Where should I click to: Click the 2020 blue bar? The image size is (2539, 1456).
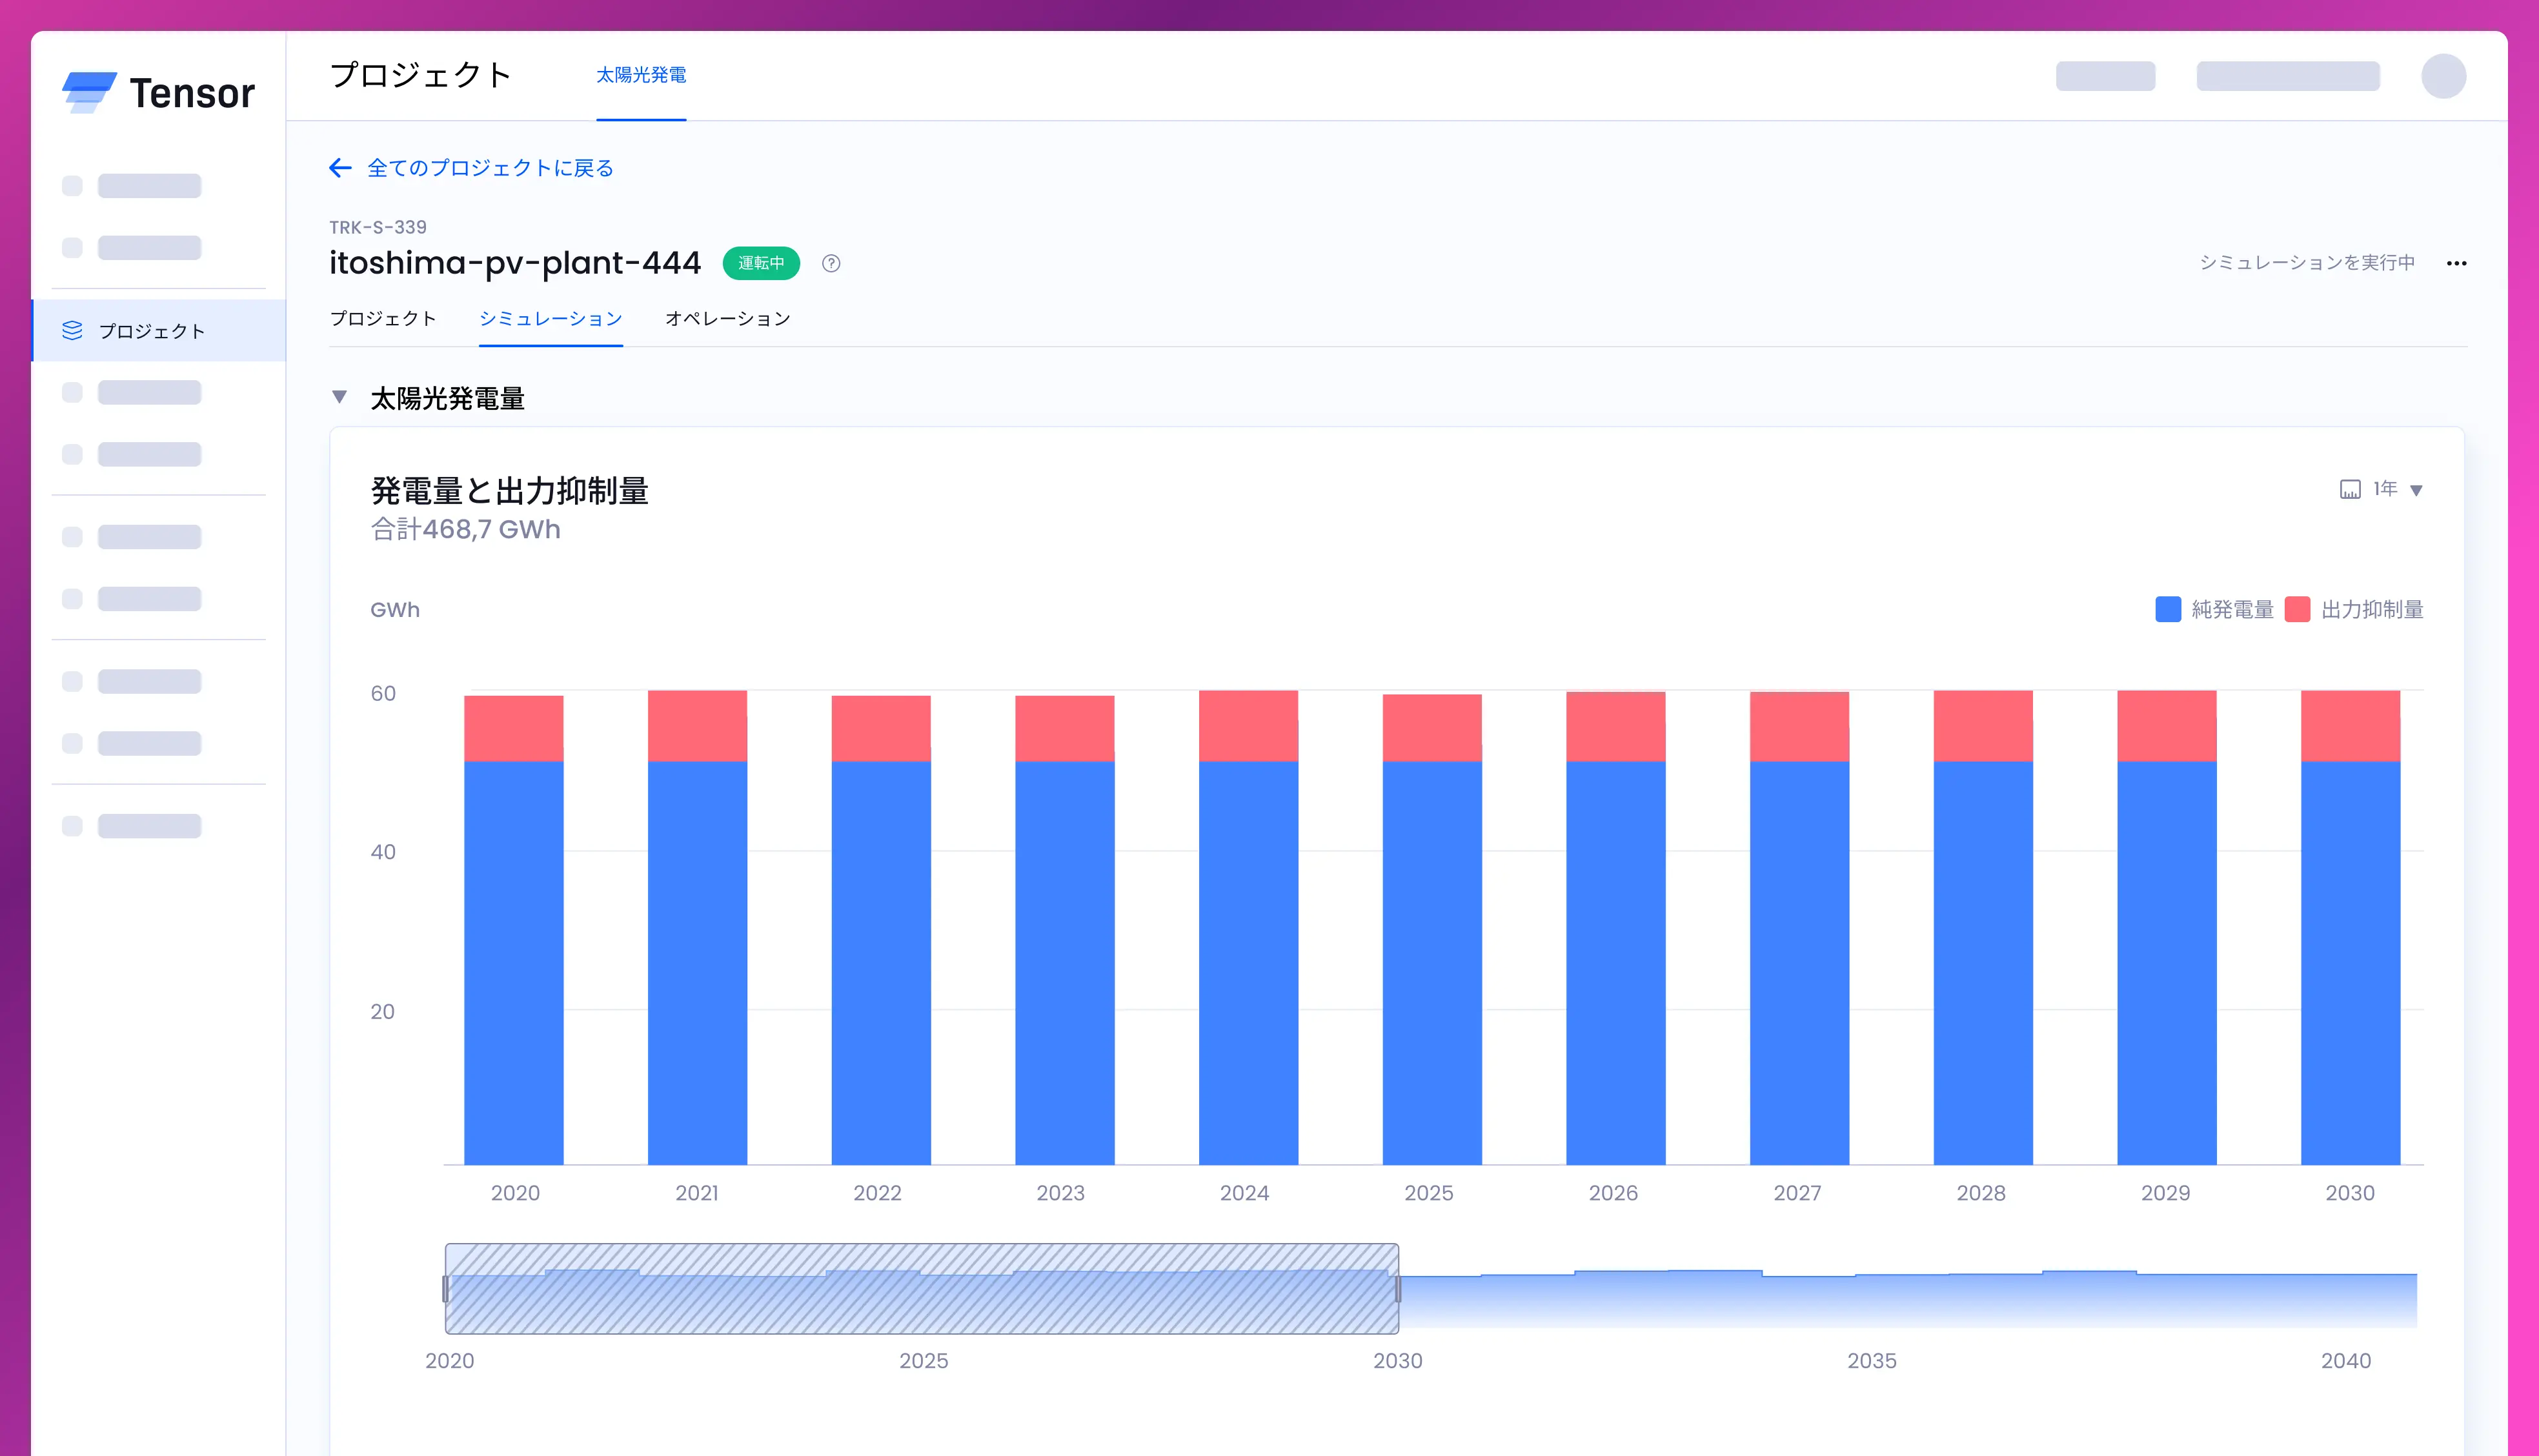point(514,962)
